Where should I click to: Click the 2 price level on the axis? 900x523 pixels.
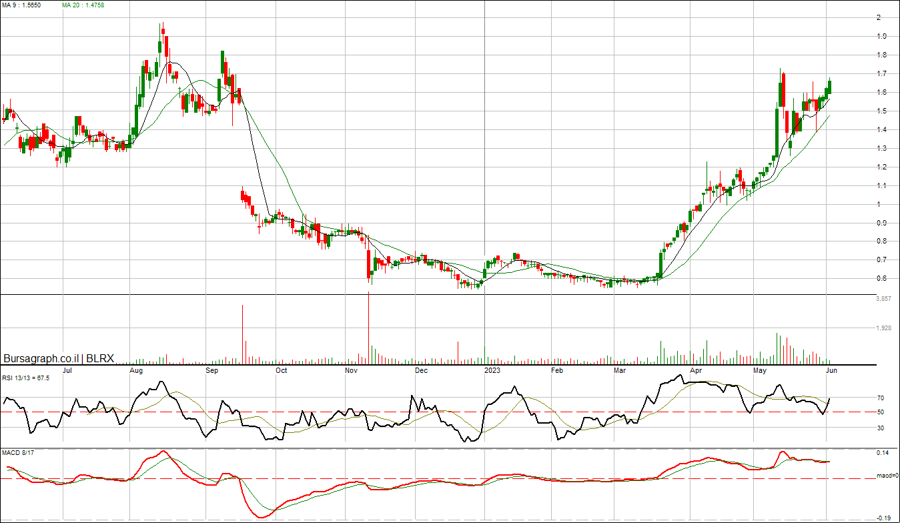879,17
